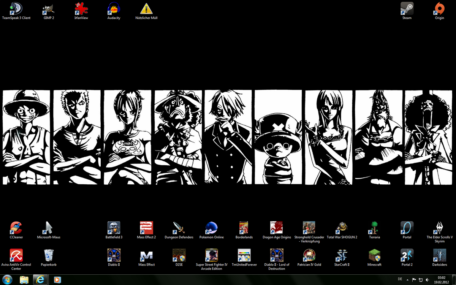This screenshot has width=456, height=285.
Task: Select the Portal 2 icon
Action: 407,258
